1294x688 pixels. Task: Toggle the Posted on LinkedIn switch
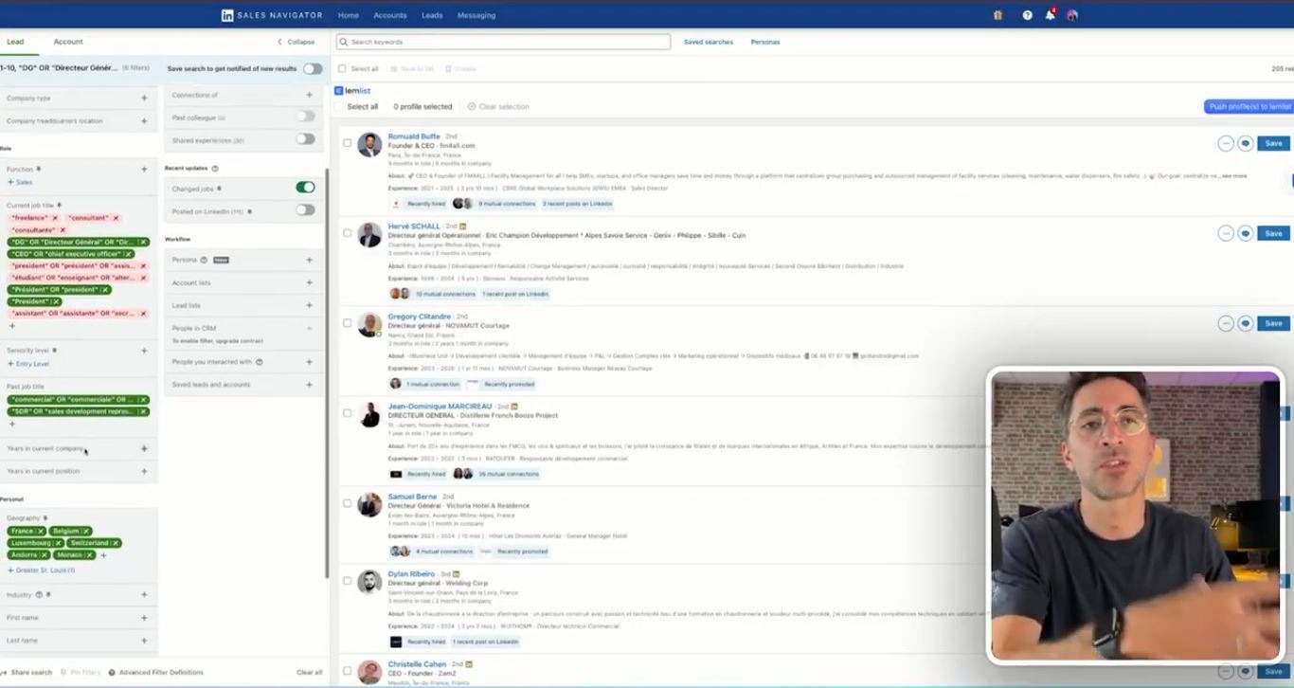point(305,210)
